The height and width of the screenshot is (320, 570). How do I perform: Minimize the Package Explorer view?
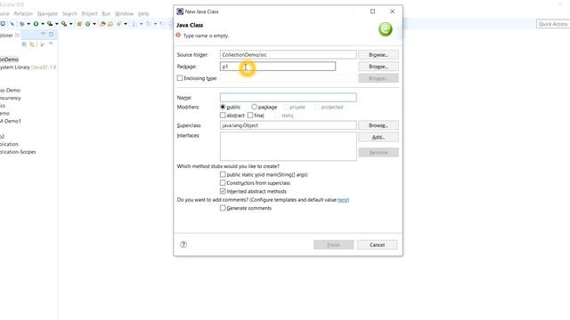click(x=44, y=34)
